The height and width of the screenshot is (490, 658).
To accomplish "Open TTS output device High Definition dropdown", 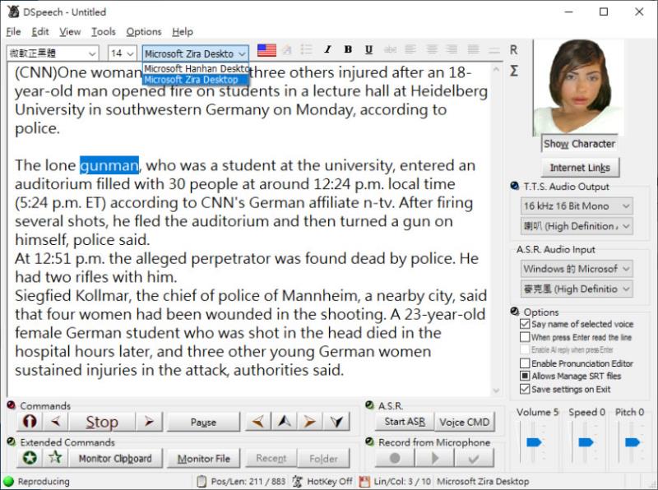I will [x=577, y=226].
